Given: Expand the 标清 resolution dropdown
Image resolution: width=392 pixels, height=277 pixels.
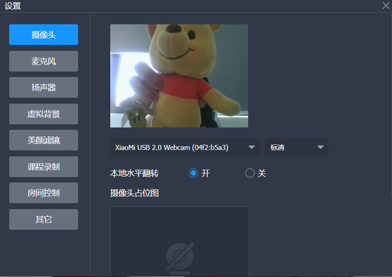Looking at the screenshot, I should [297, 147].
